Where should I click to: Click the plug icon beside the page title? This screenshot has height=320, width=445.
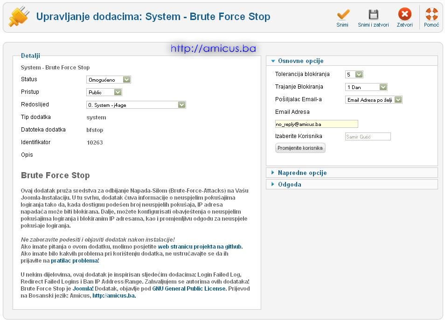tap(19, 16)
